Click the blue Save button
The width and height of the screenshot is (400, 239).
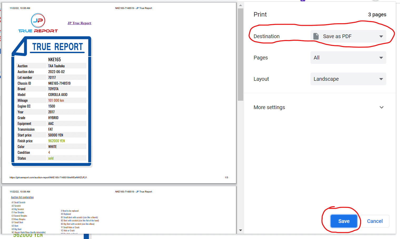pyautogui.click(x=344, y=221)
